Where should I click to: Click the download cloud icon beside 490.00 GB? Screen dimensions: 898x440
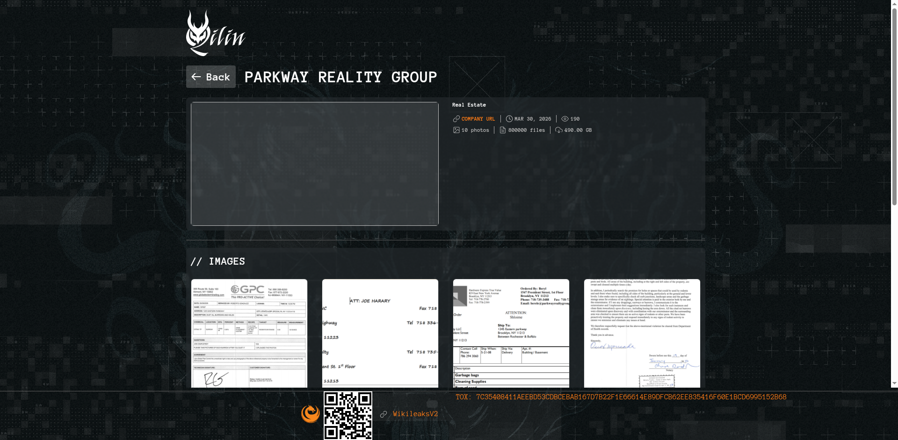coord(559,130)
